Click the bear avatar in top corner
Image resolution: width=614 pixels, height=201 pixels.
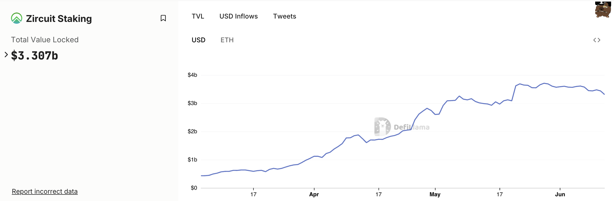pyautogui.click(x=603, y=10)
